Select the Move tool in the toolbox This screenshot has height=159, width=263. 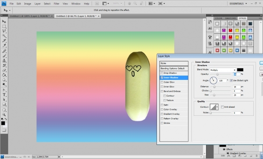[x=4, y=22]
